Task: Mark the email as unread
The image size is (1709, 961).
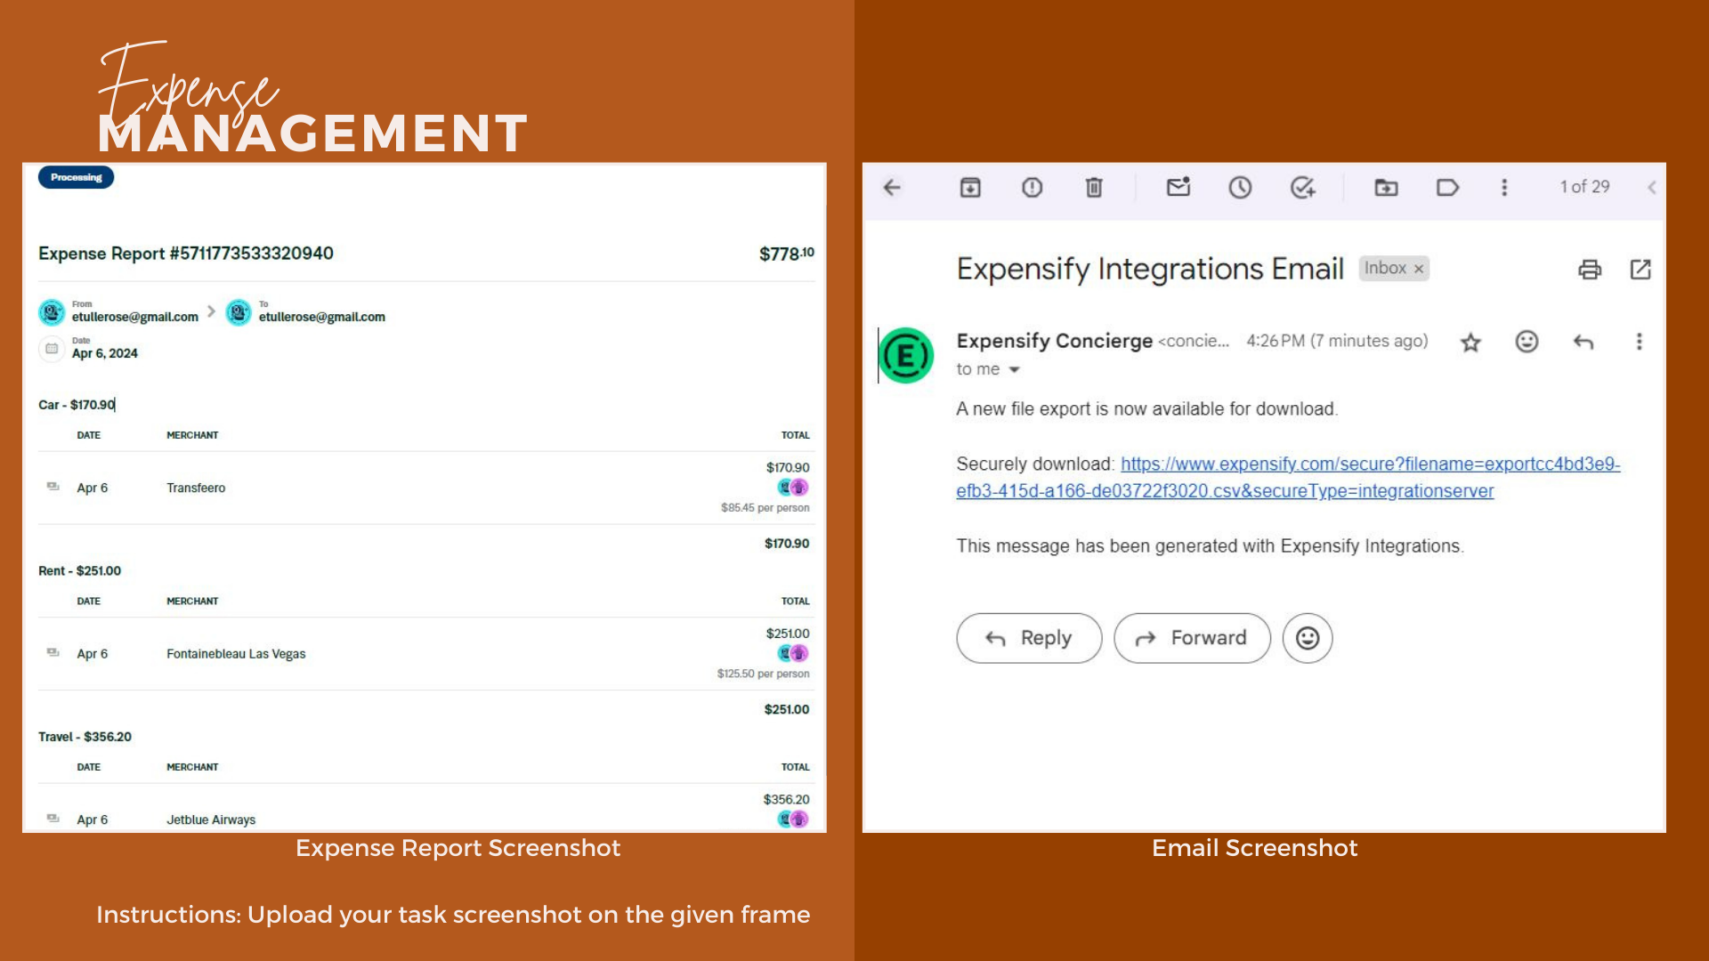Action: [x=1178, y=187]
